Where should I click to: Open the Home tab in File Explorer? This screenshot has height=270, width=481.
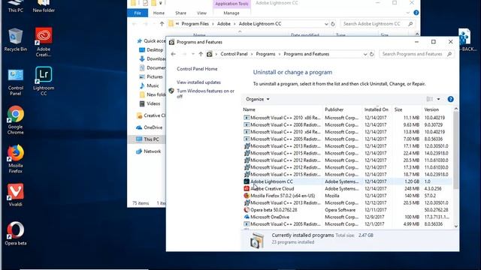(x=159, y=13)
